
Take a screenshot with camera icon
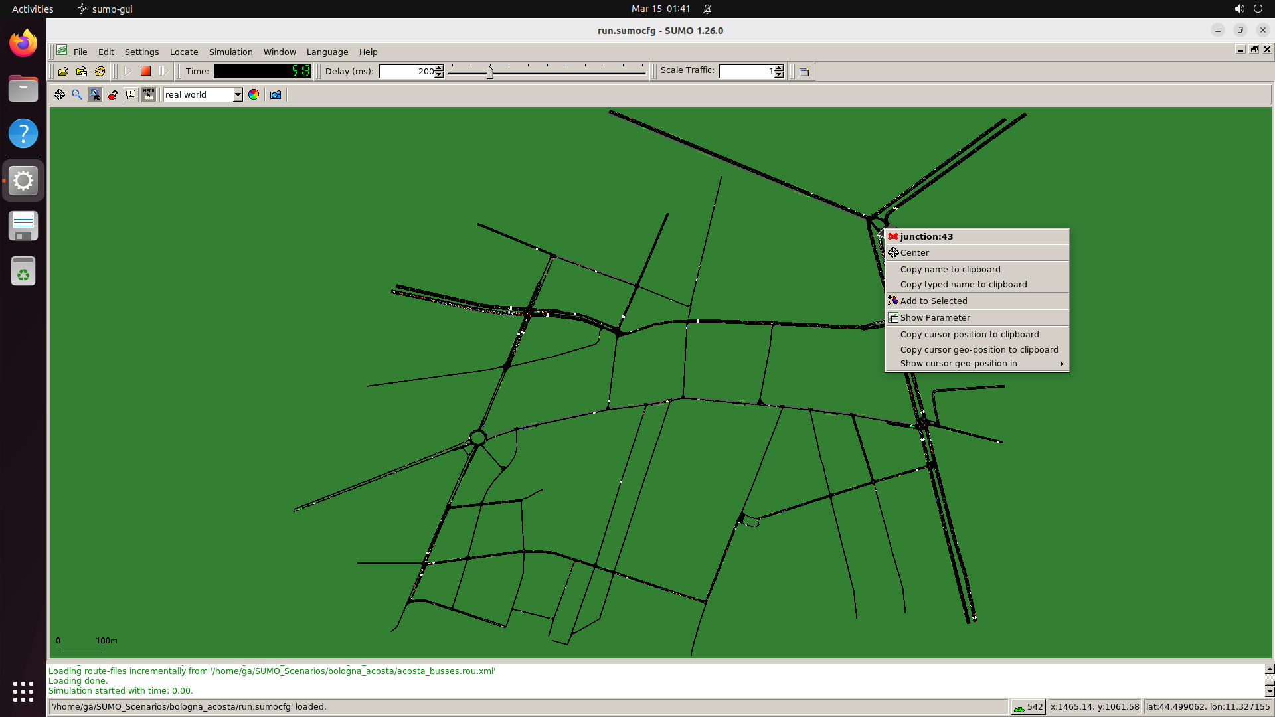pyautogui.click(x=276, y=95)
